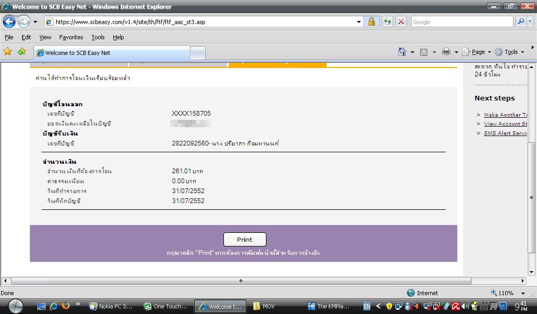537x314 pixels.
Task: Click the security shield tray icon
Action: pyautogui.click(x=389, y=307)
